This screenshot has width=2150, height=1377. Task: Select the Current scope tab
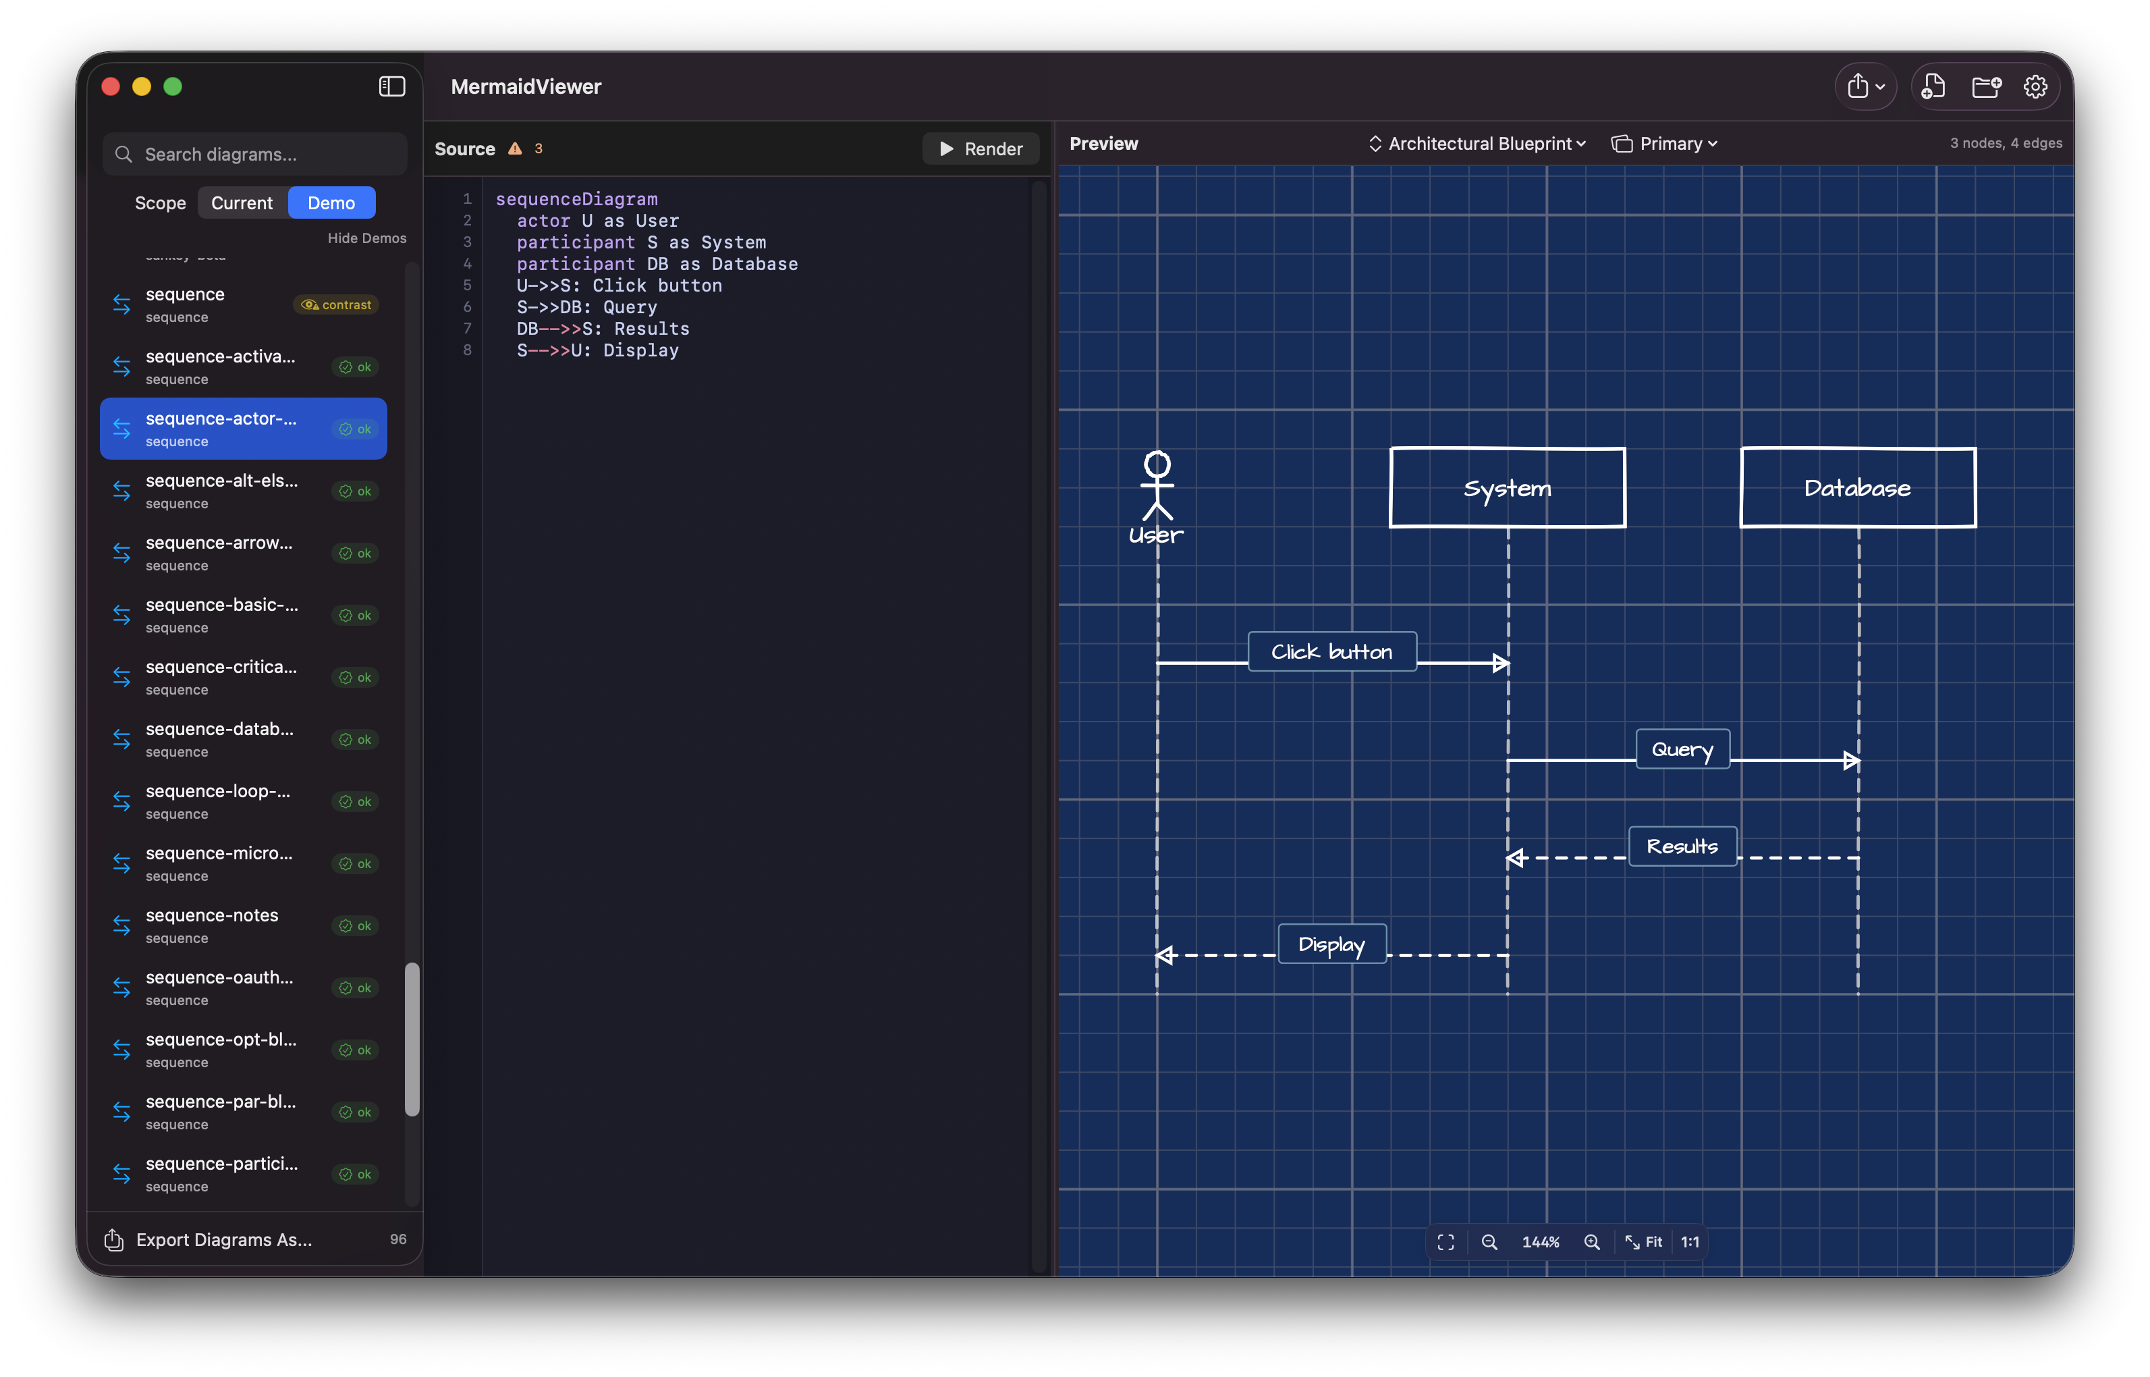point(242,203)
